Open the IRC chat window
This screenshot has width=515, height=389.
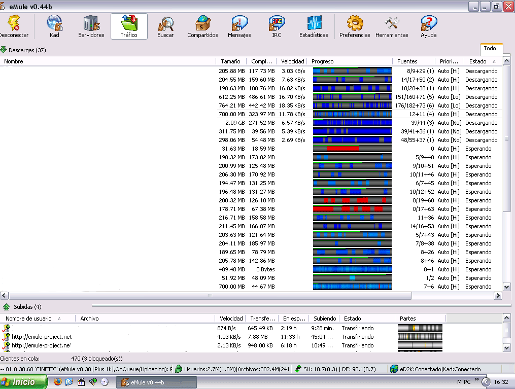277,26
